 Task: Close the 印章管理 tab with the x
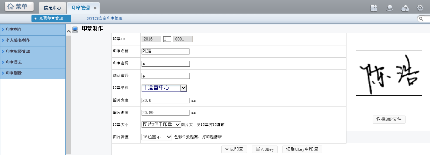95,8
